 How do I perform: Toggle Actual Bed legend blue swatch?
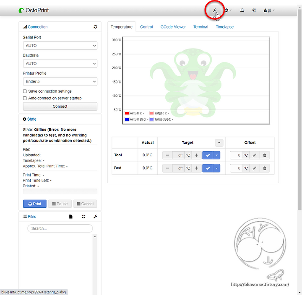tap(127, 119)
